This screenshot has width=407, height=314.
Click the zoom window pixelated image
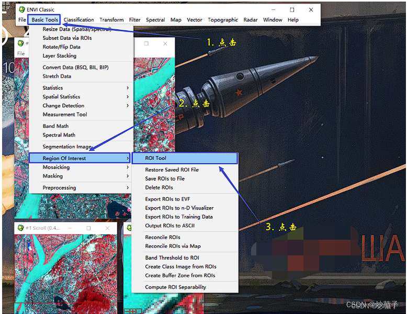tap(164, 303)
